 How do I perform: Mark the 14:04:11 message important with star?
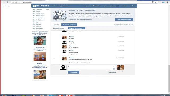[x=116, y=58]
